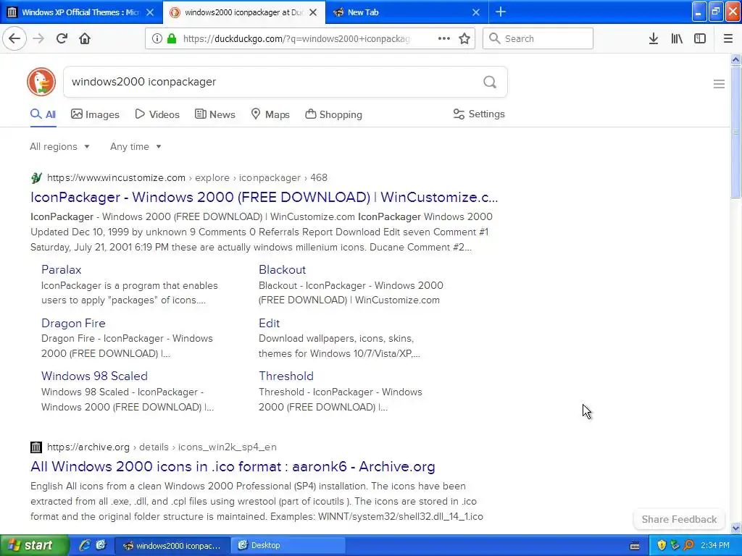The height and width of the screenshot is (556, 742).
Task: Switch to Desktop taskbar item
Action: tap(288, 546)
